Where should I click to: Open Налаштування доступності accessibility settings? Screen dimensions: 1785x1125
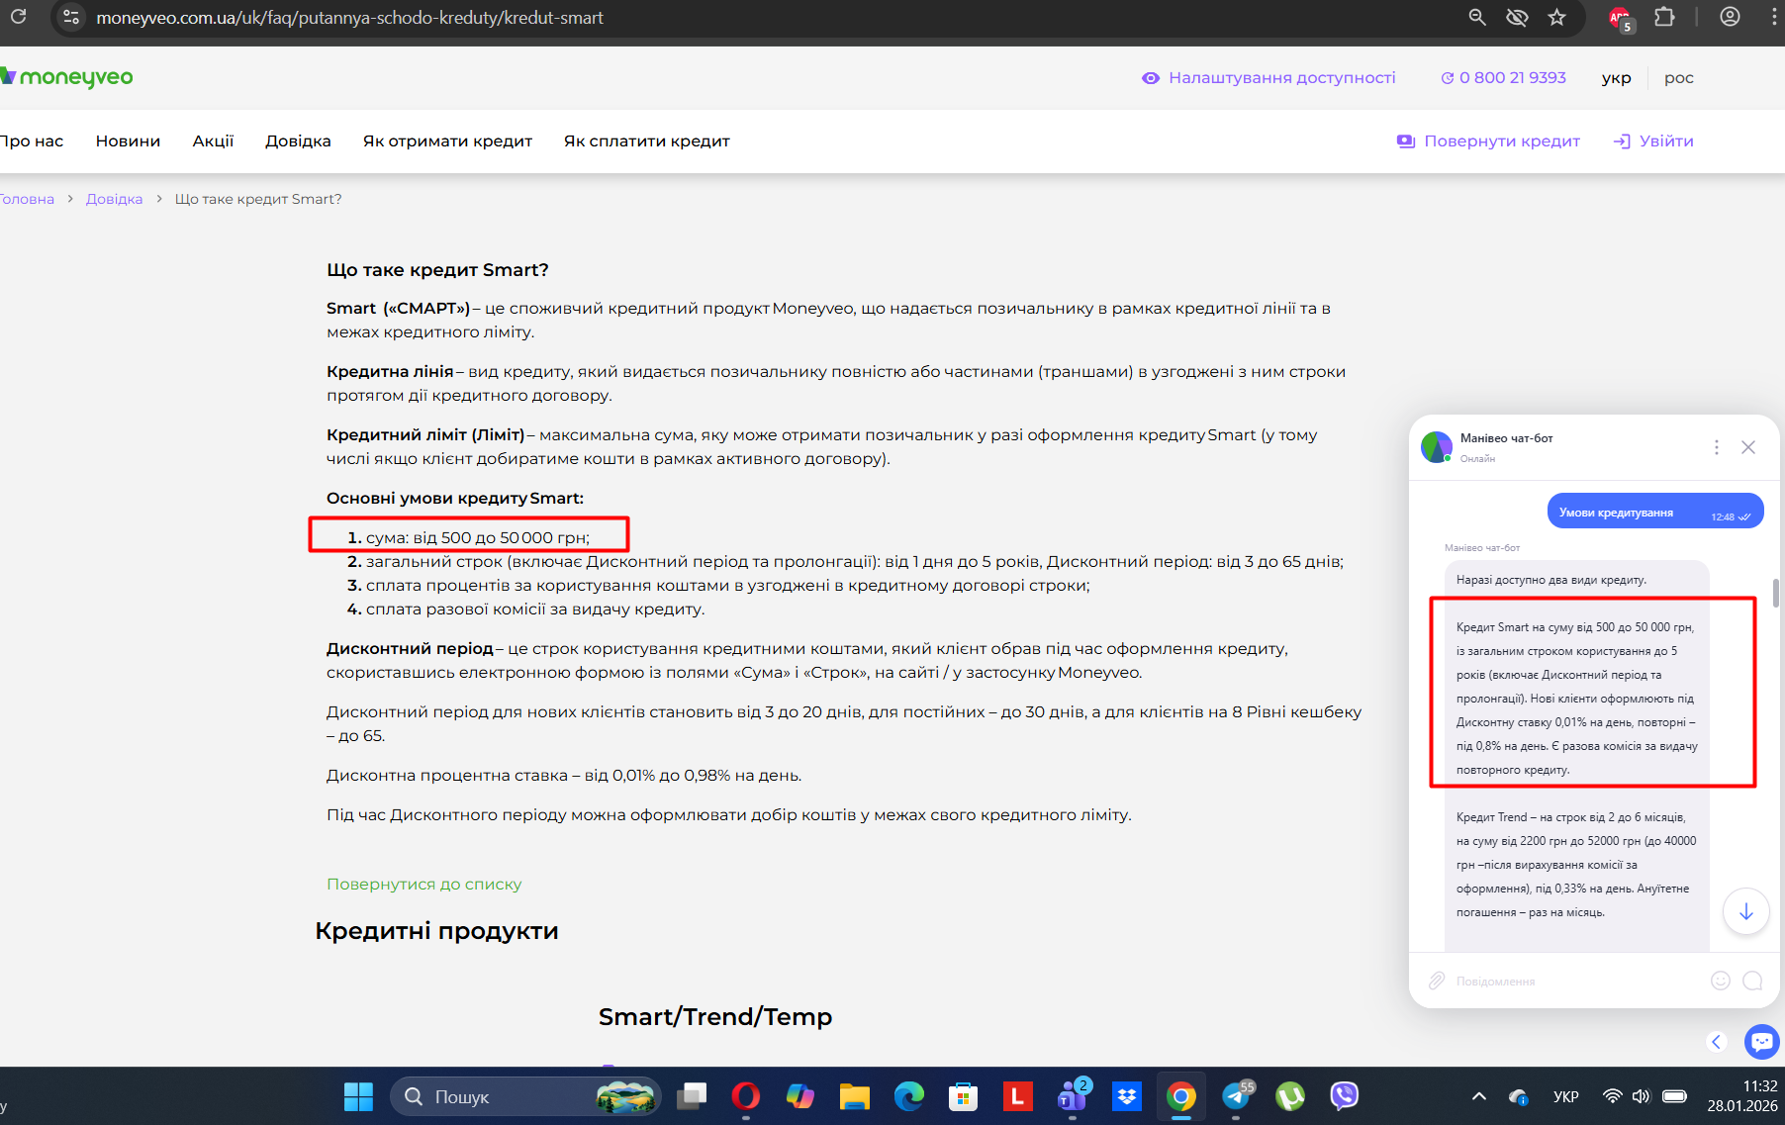click(1268, 77)
